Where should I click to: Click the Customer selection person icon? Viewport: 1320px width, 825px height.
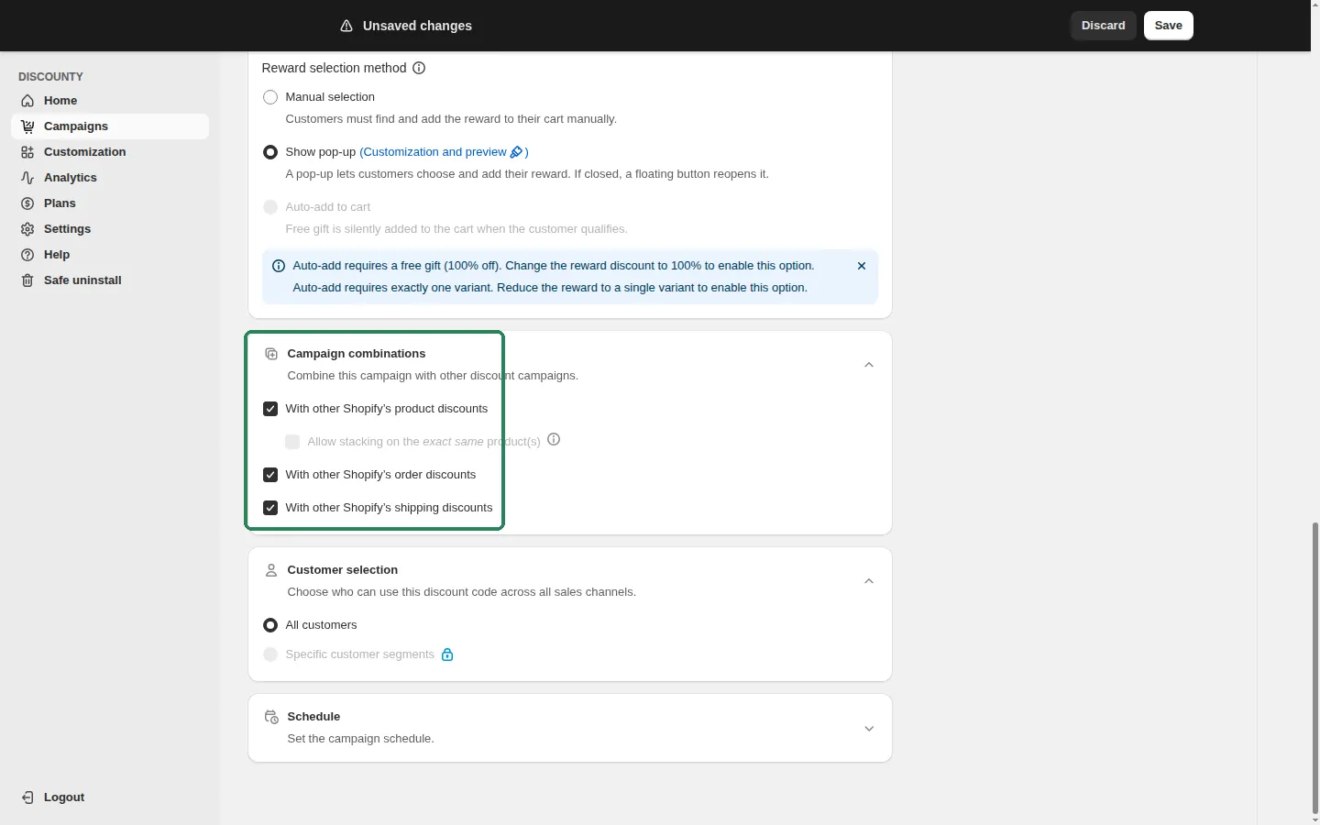click(271, 570)
